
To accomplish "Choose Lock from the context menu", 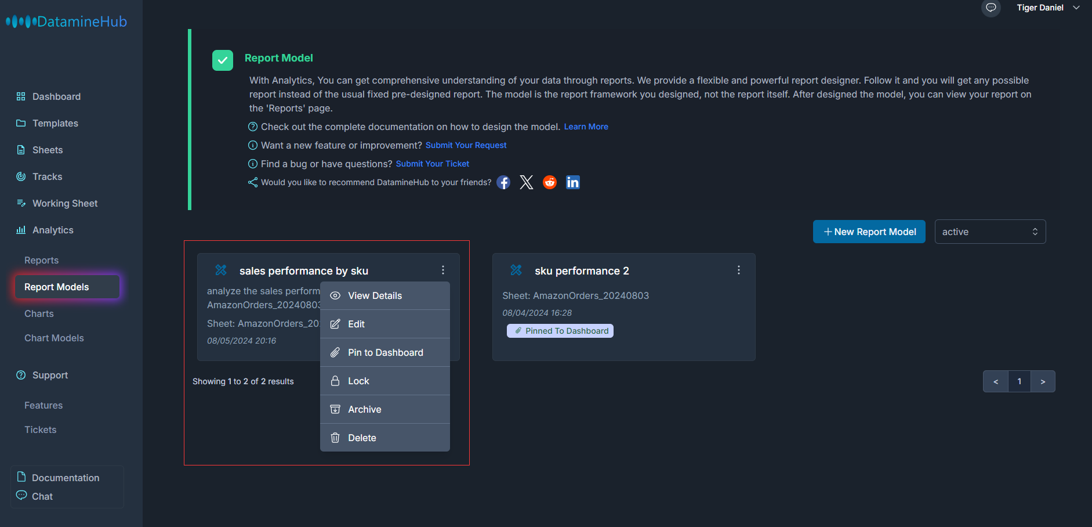I will coord(385,381).
